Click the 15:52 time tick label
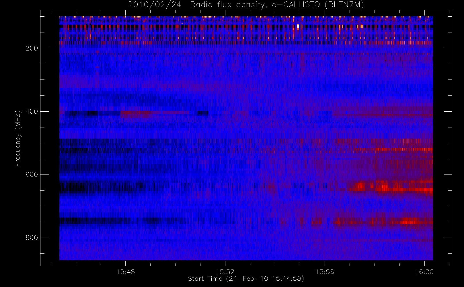The image size is (464, 287). [x=225, y=272]
